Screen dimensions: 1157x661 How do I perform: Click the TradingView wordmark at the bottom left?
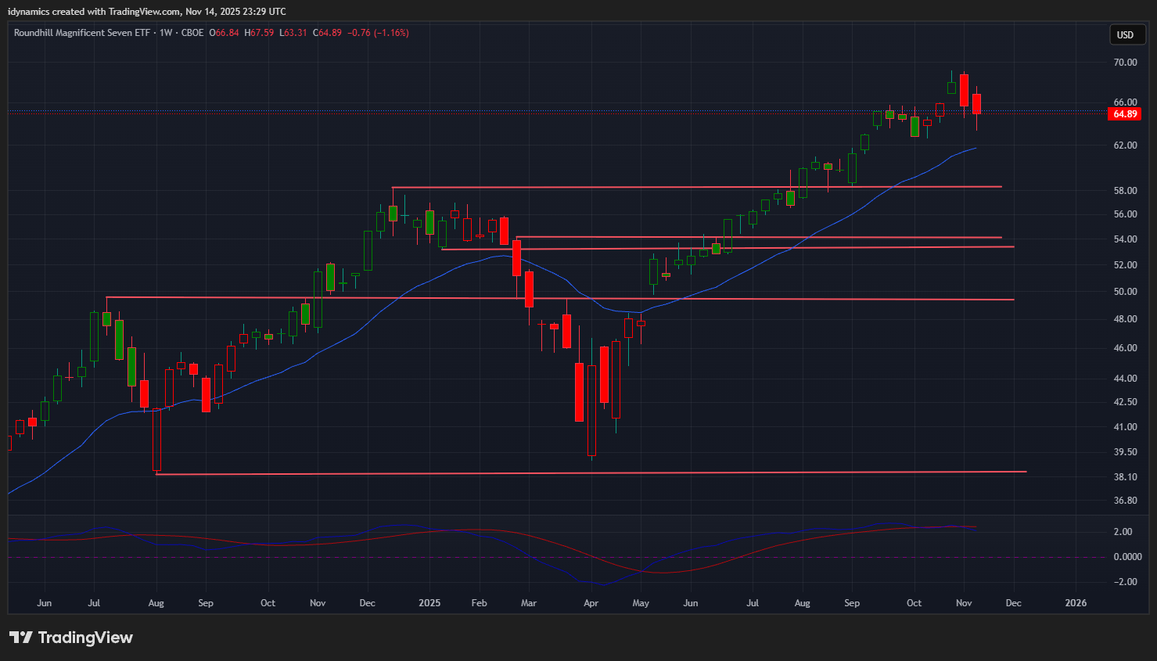click(x=85, y=638)
